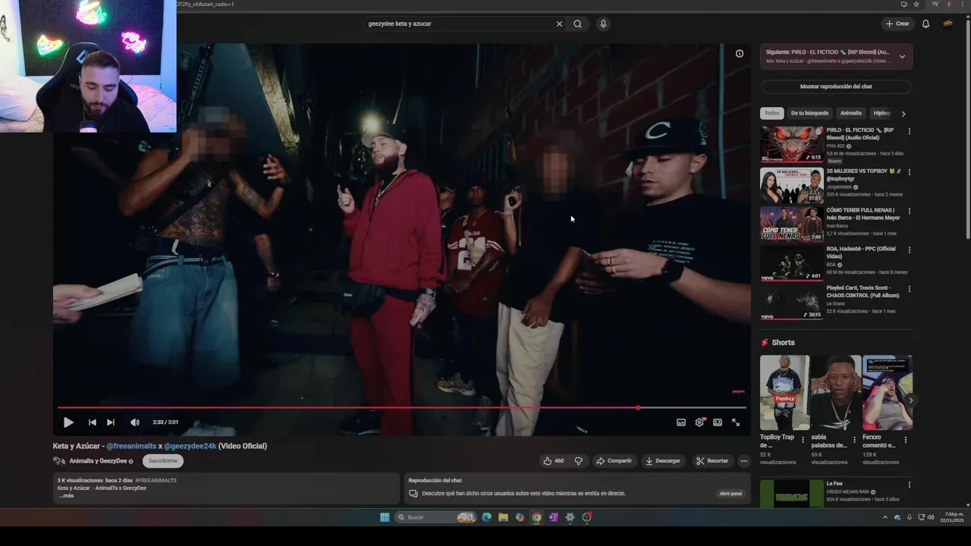Show next Shorts with arrow
Image resolution: width=971 pixels, height=546 pixels.
(x=910, y=400)
